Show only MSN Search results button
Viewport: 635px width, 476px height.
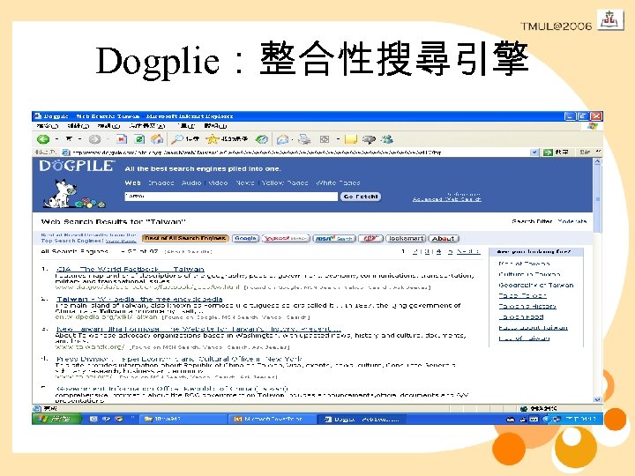click(x=334, y=238)
